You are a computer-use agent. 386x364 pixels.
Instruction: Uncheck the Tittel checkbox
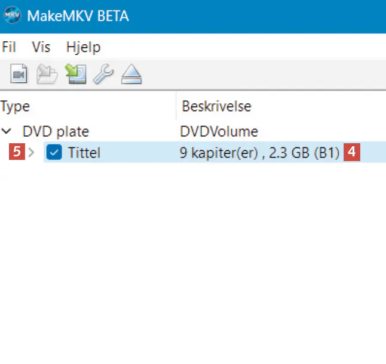pyautogui.click(x=54, y=153)
